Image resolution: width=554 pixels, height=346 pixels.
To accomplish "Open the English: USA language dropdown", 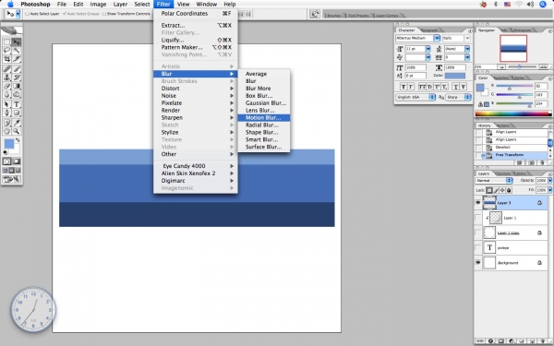I will click(x=415, y=97).
